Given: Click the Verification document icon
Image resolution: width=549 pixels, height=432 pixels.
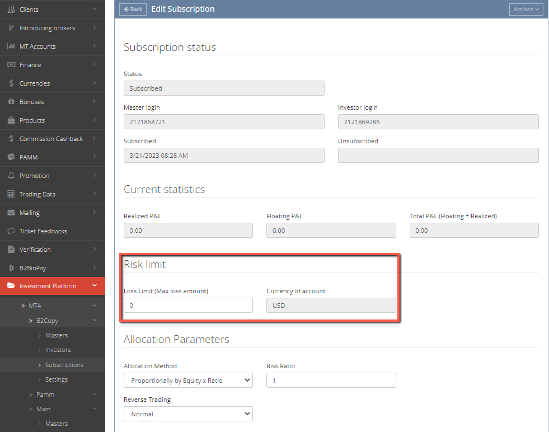Looking at the screenshot, I should (x=11, y=249).
